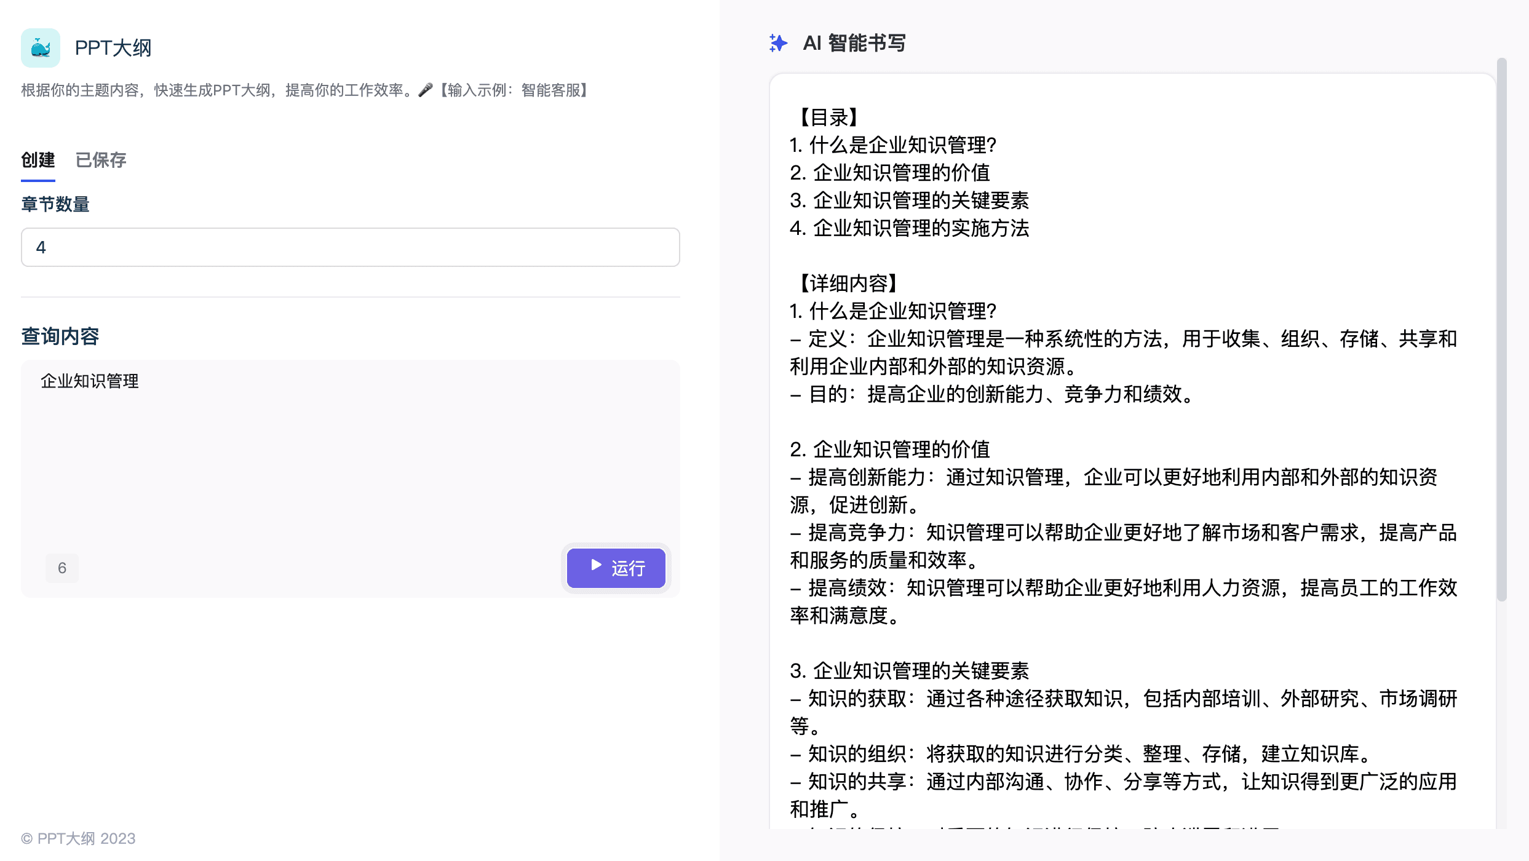The image size is (1529, 861).
Task: Click the play triangle inside the 运行 button
Action: point(595,565)
